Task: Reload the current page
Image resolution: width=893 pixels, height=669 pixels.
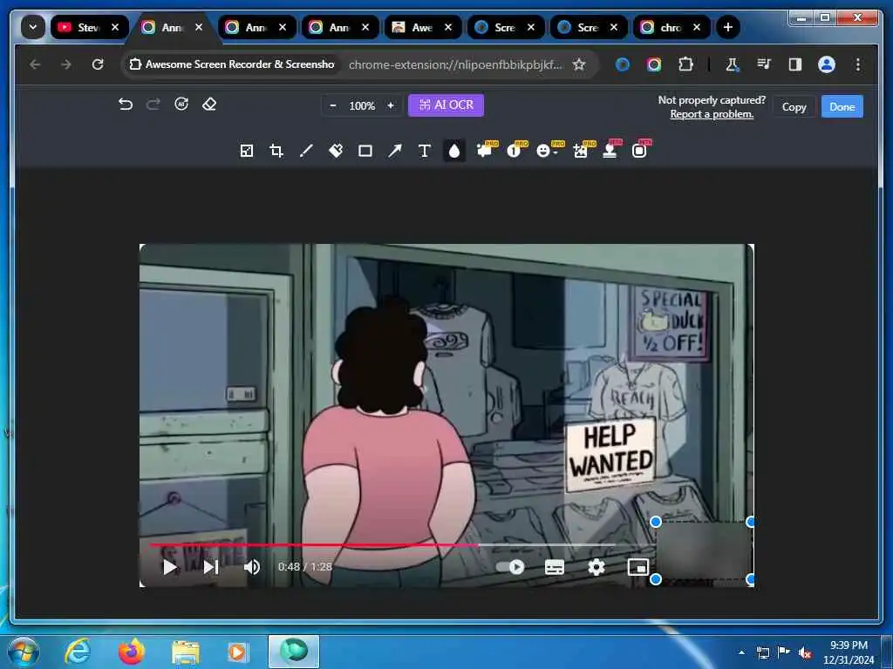Action: (98, 64)
